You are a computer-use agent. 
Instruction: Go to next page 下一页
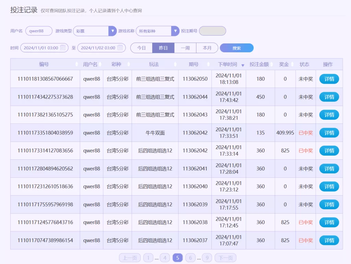tap(226, 258)
